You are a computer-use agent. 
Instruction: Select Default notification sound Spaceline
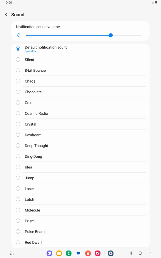point(80,49)
